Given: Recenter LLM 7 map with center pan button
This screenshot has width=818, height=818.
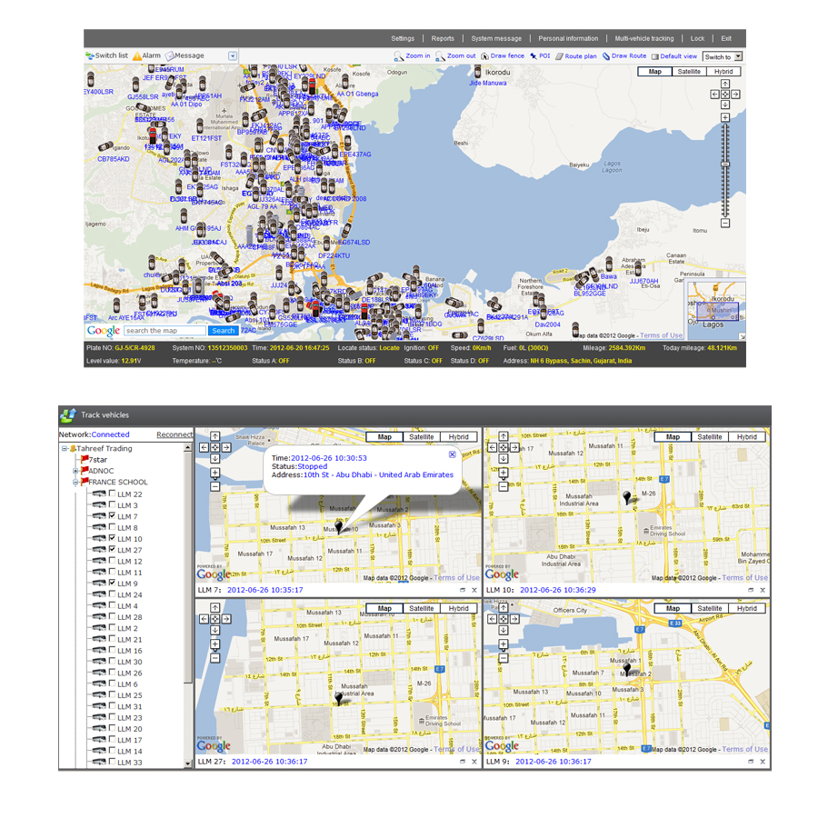Looking at the screenshot, I should (x=214, y=447).
